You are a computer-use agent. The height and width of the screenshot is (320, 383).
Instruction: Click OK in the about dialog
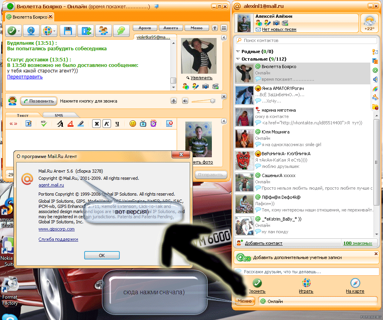point(102,255)
